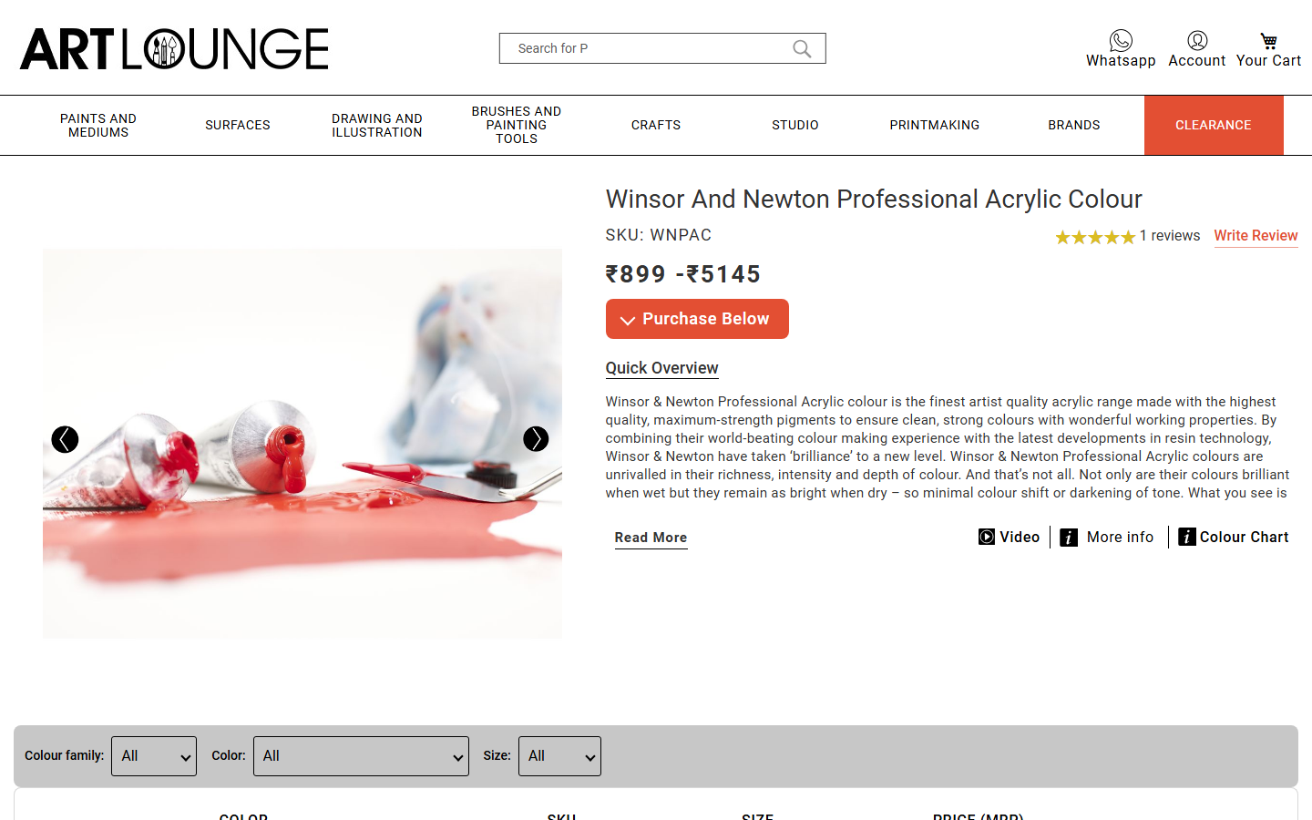Screen dimensions: 1312x820
Task: Click the Art Lounge logo
Action: [x=174, y=48]
